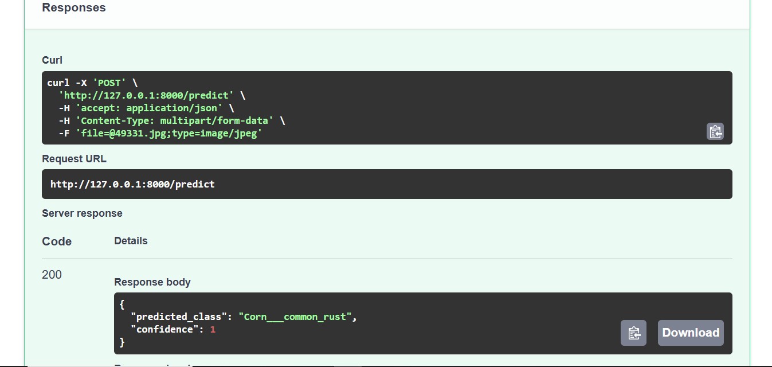The image size is (772, 367).
Task: Copy the response body to clipboard
Action: [x=633, y=333]
